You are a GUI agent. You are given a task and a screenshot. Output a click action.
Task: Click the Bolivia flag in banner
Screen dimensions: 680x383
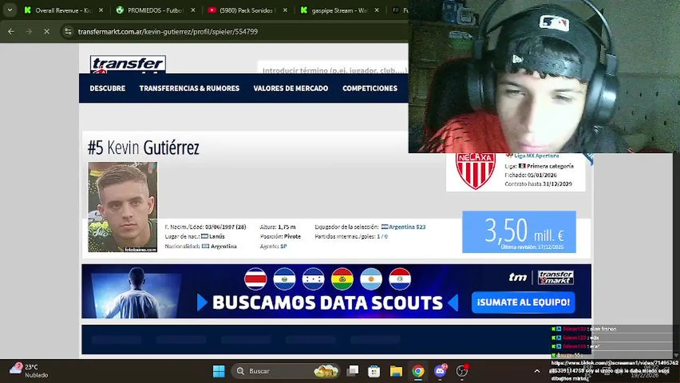coord(342,279)
